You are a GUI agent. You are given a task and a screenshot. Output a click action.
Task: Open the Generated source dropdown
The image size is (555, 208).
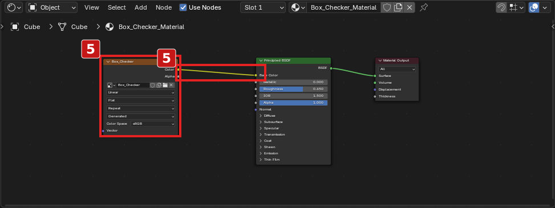pos(140,116)
